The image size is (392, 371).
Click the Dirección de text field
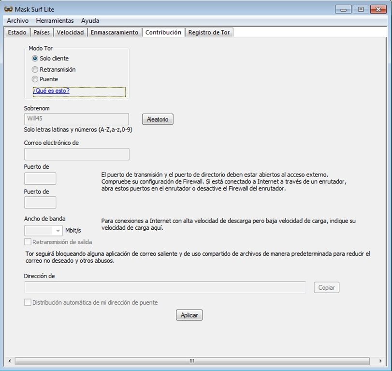tap(165, 287)
